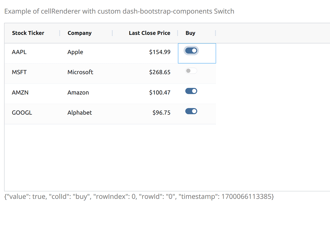Screen dimensions: 330x247
Task: Enable the Buy switch for MSFT
Action: (191, 70)
